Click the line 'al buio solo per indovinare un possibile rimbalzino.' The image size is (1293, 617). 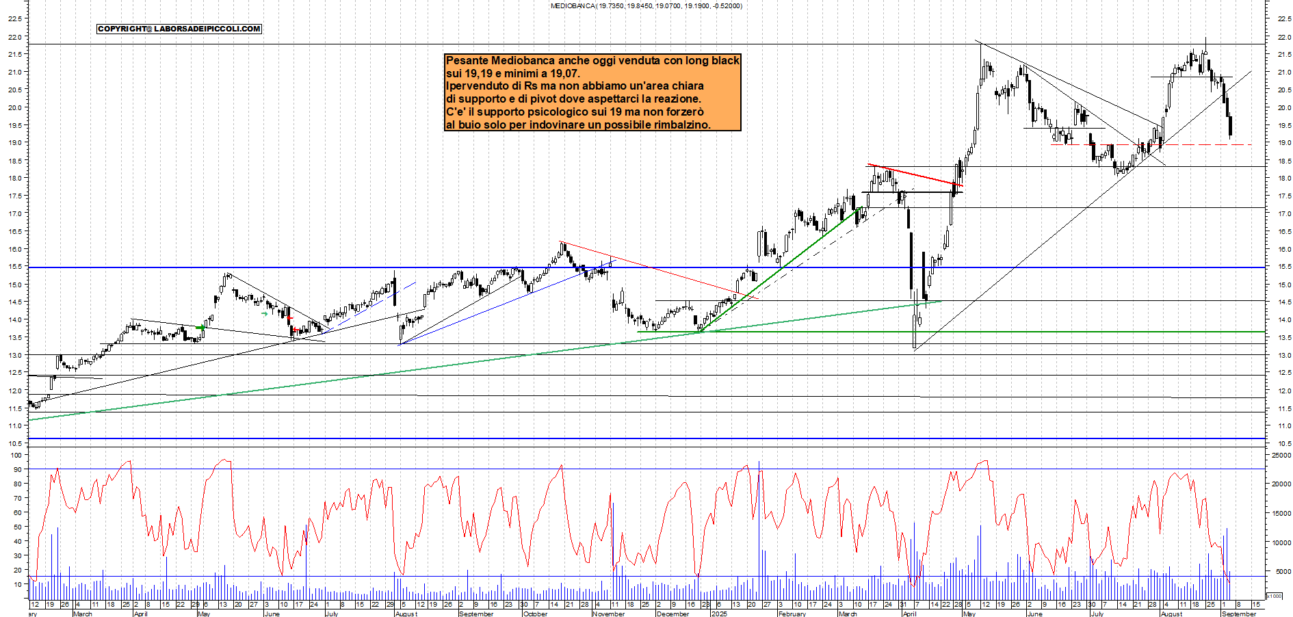tap(578, 125)
